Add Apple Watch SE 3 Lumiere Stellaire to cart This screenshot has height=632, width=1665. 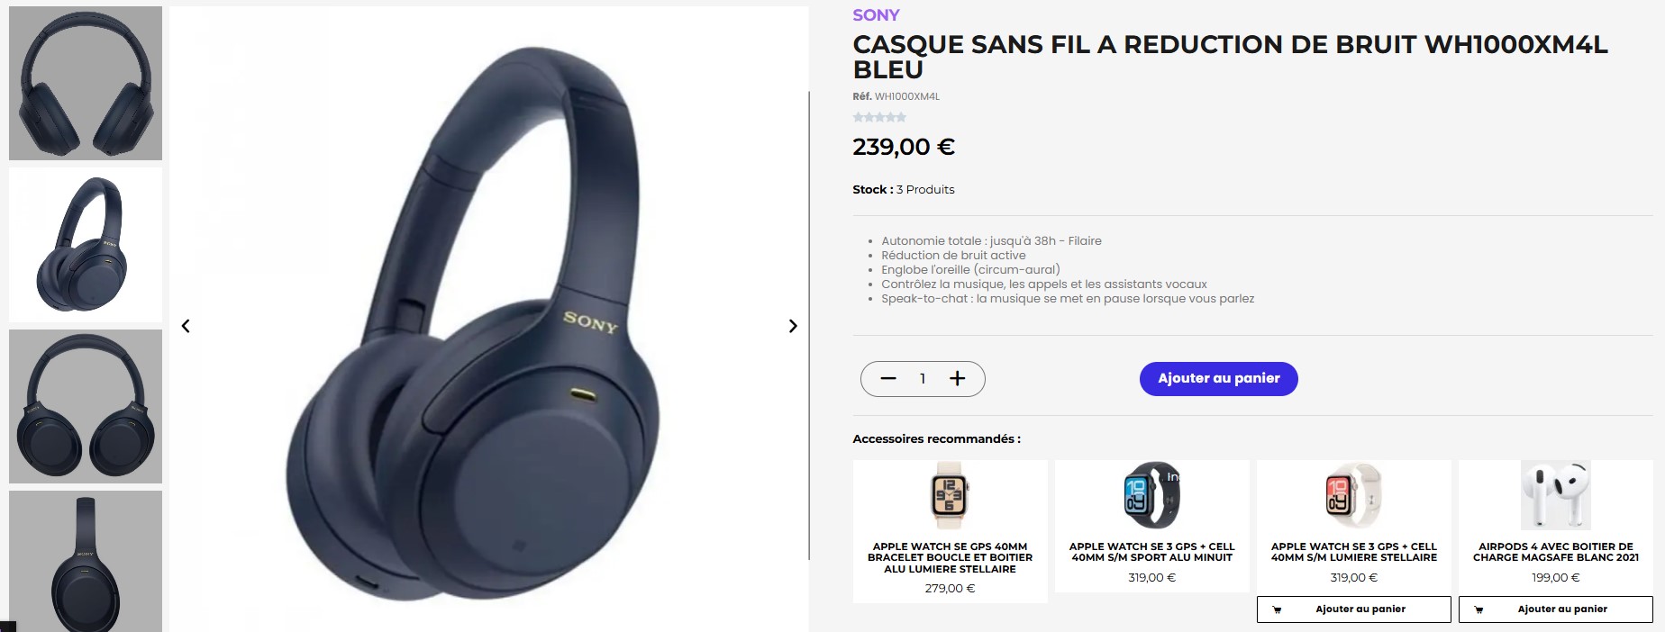tap(1353, 609)
